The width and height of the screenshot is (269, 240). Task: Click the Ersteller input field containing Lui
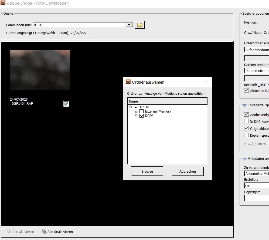pyautogui.click(x=256, y=186)
